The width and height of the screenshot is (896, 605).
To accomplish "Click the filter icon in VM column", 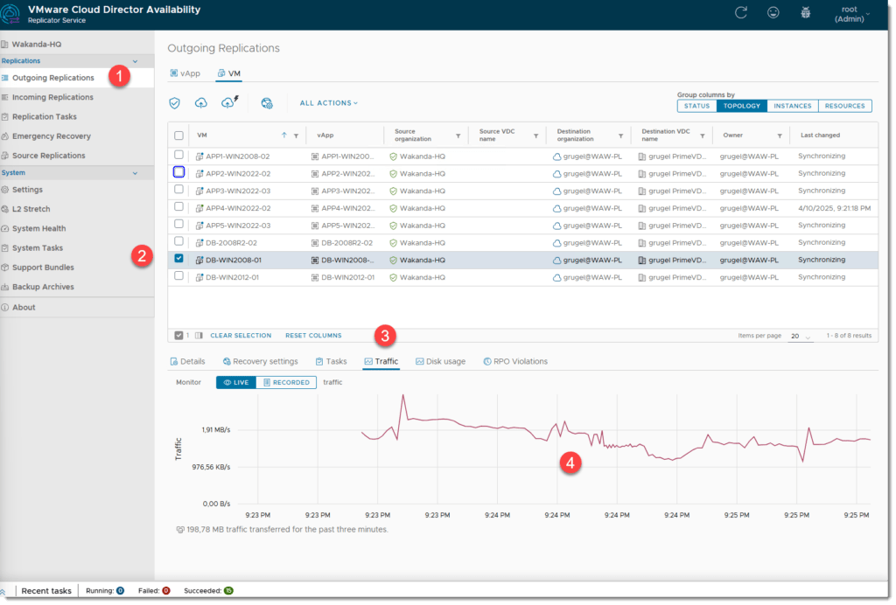I will [296, 136].
